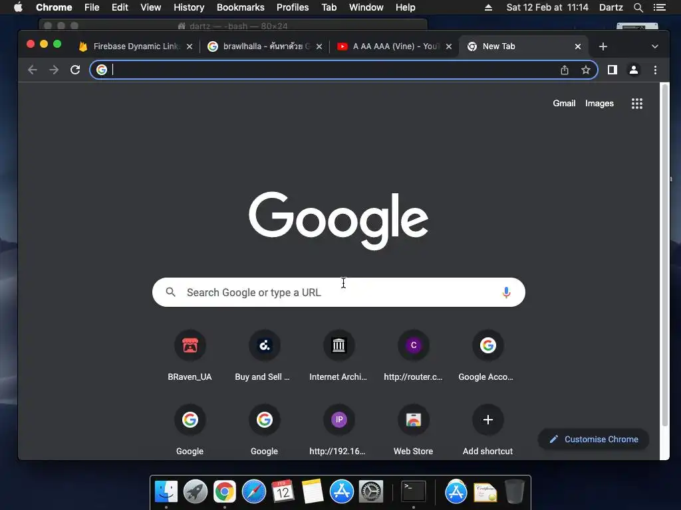Open the Web Store shortcut tile
This screenshot has height=510, width=681.
pos(413,430)
